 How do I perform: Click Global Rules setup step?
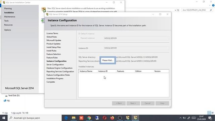click(51, 37)
